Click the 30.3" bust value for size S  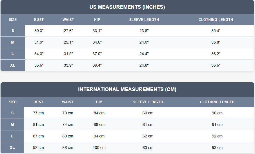click(39, 31)
